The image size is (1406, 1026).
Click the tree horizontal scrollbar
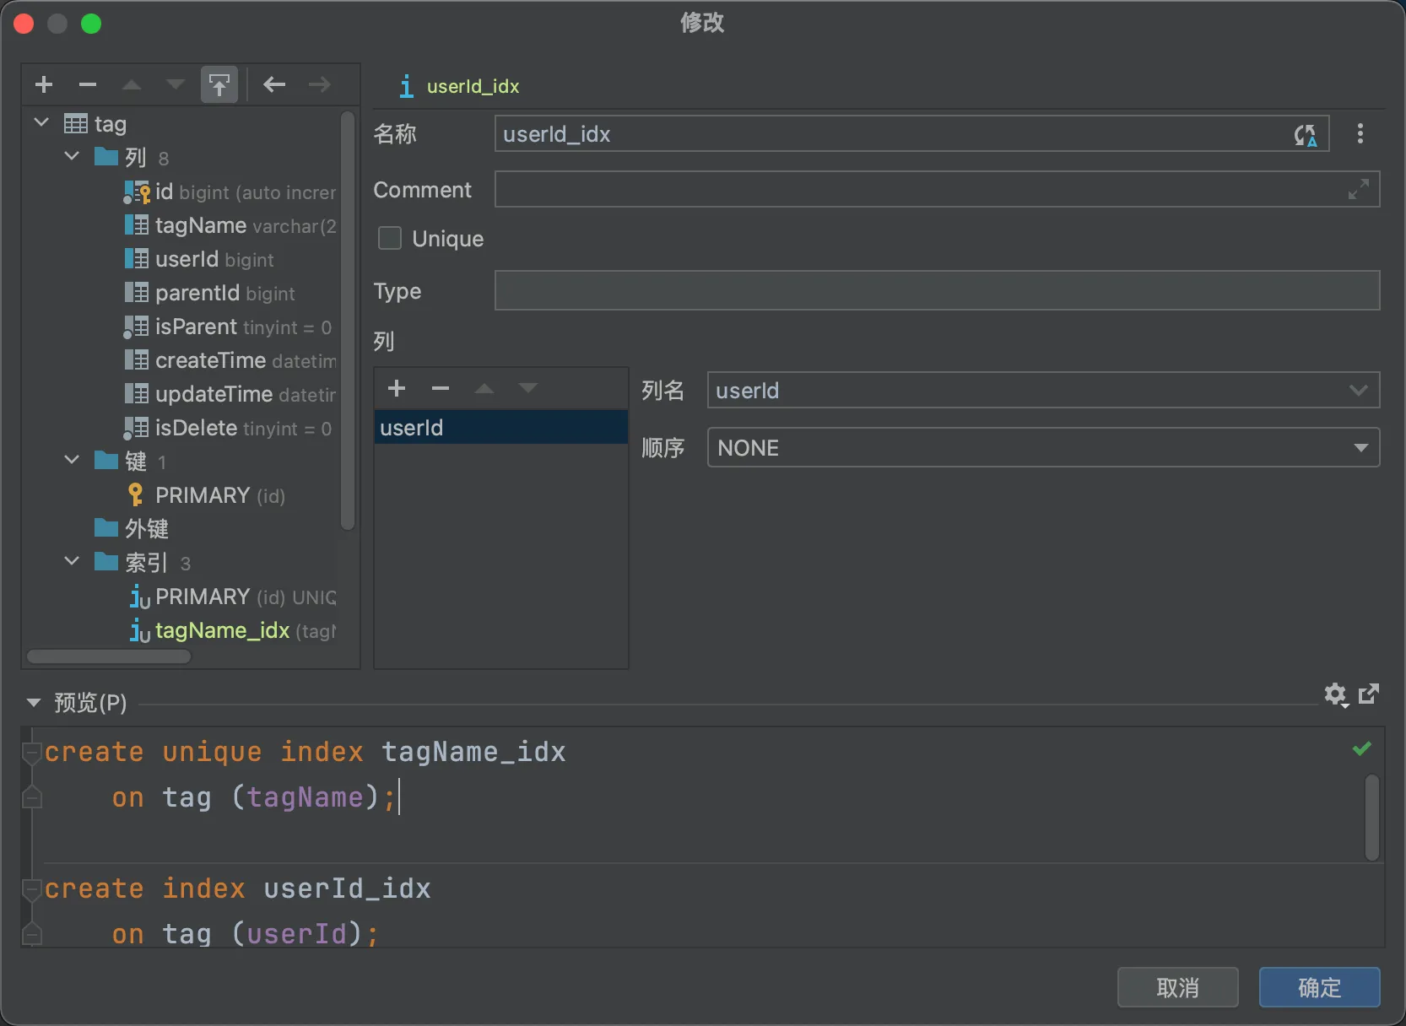108,656
